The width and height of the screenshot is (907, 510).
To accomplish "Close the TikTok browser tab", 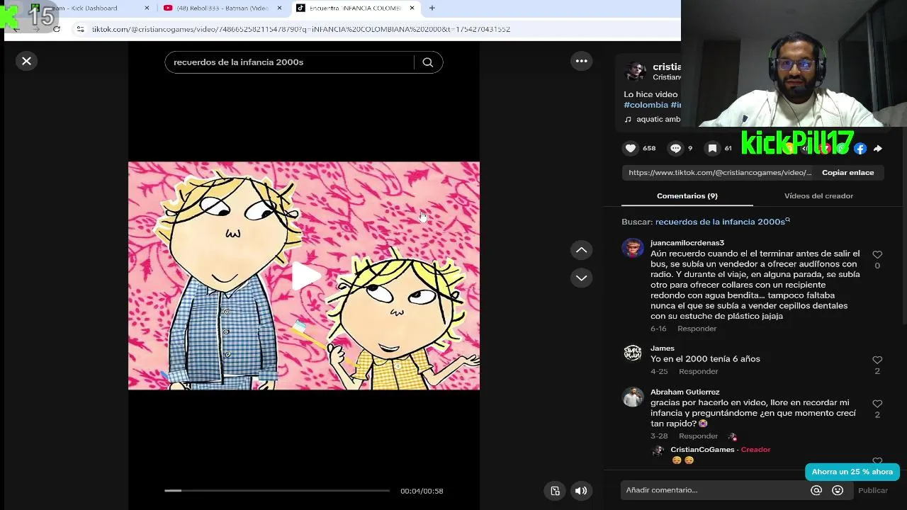I will 412,8.
